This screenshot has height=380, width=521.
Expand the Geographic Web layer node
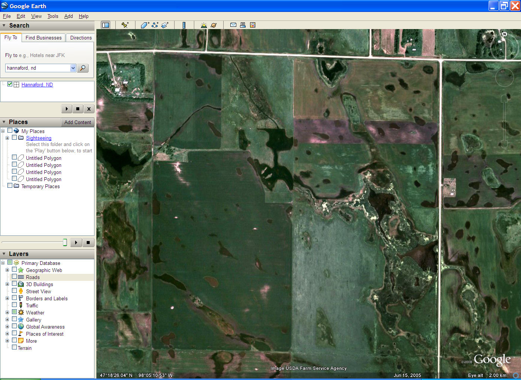(7, 270)
